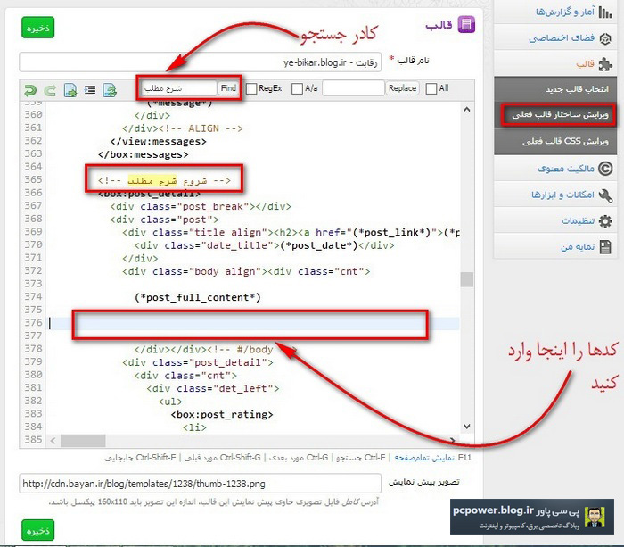624x547 pixels.
Task: Click the title align h2 post_link line
Action: click(x=291, y=233)
